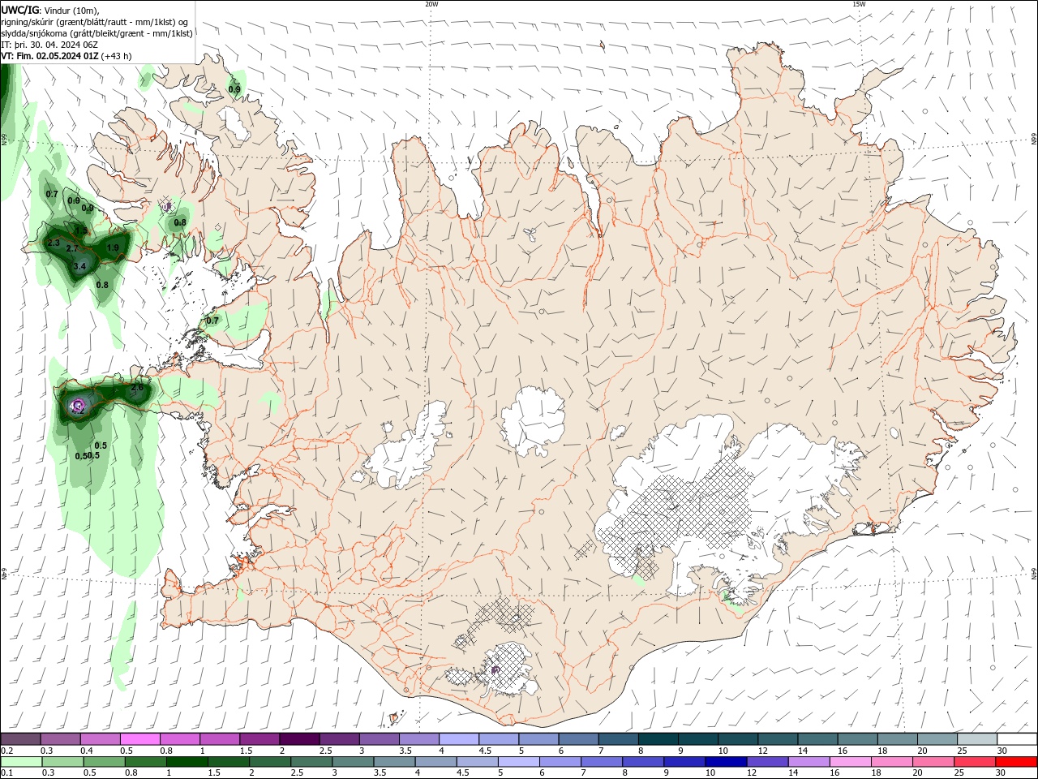Viewport: 1038px width, 779px height.
Task: Click the 2.7 precipitation value on the map
Action: pyautogui.click(x=72, y=248)
